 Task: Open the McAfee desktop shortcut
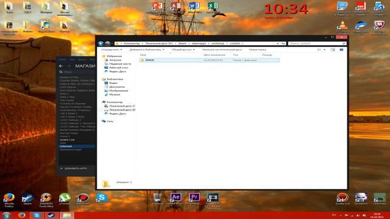click(x=379, y=27)
